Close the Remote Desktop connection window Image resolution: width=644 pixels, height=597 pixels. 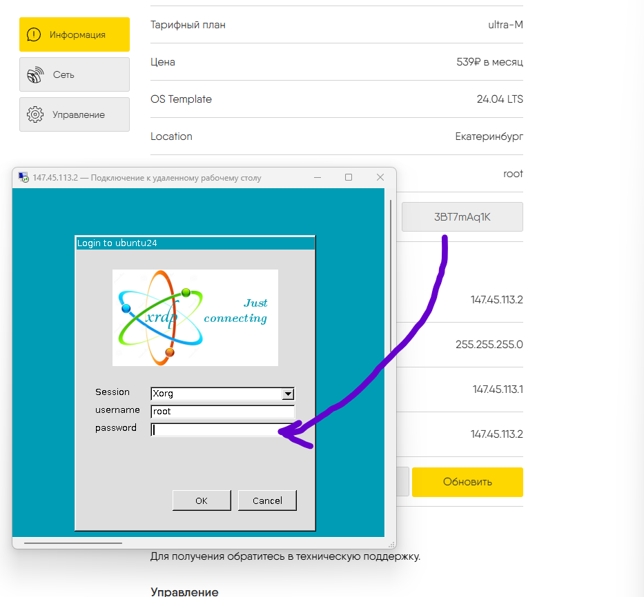[380, 177]
